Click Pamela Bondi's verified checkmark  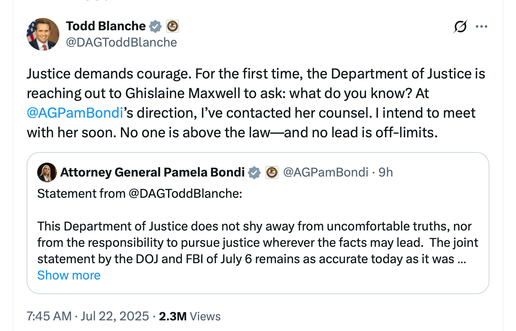(254, 172)
